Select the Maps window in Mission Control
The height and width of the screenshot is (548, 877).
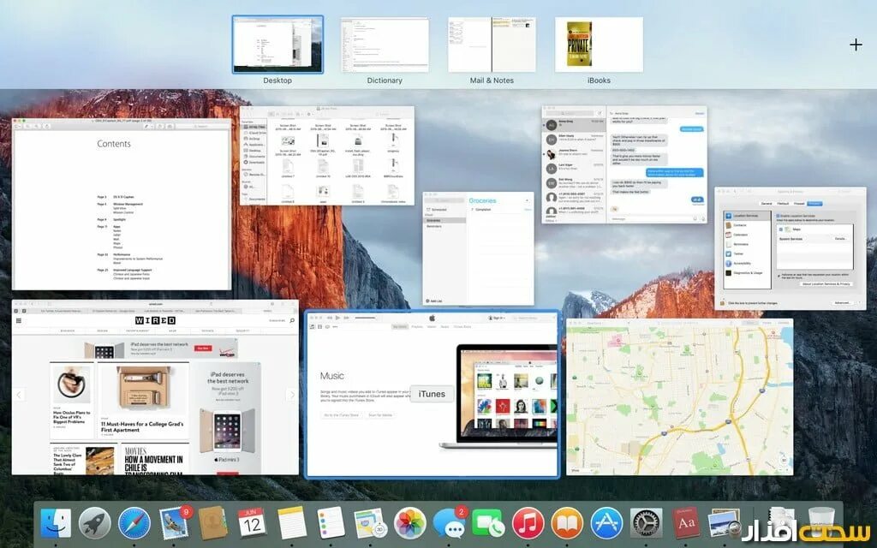pos(679,397)
